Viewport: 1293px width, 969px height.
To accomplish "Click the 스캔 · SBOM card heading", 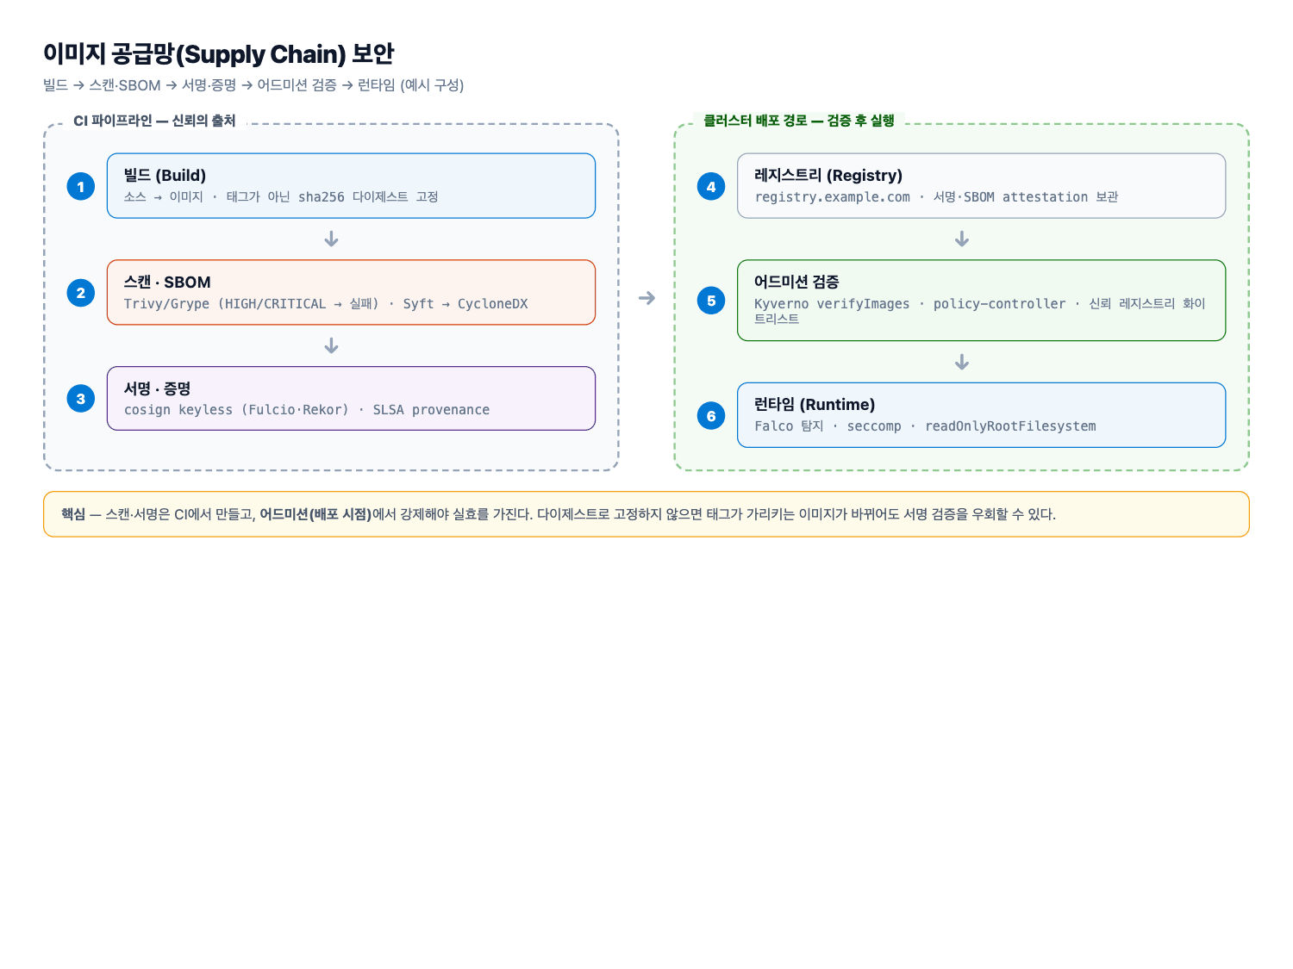I will pyautogui.click(x=167, y=283).
